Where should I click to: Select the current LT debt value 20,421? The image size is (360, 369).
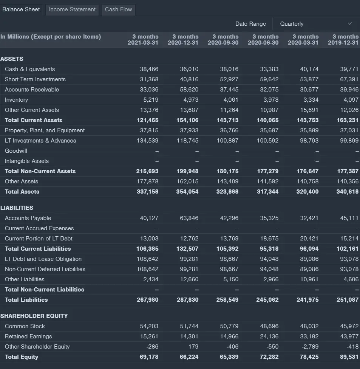point(309,239)
